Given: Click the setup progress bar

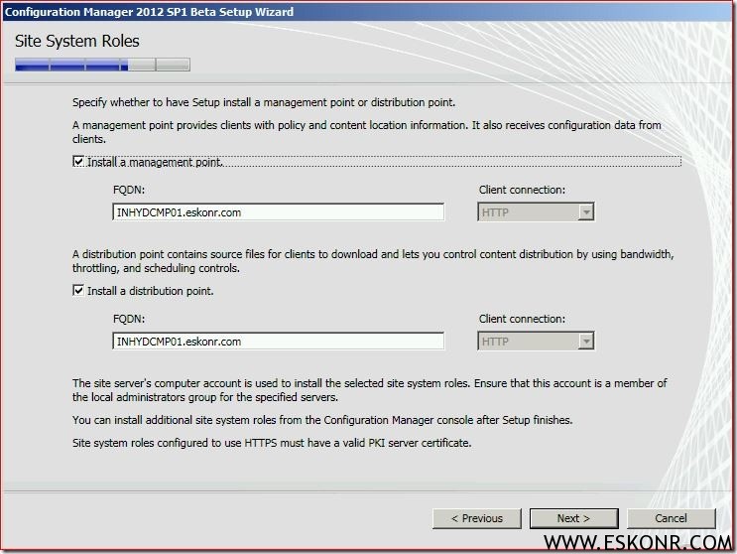Looking at the screenshot, I should [x=102, y=65].
